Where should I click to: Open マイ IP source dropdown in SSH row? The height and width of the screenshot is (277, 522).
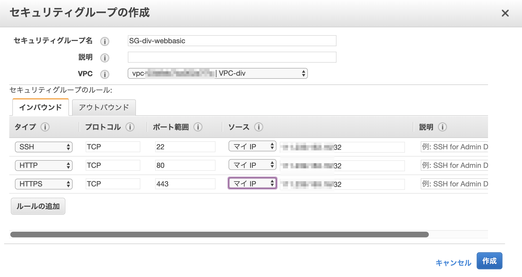pyautogui.click(x=253, y=146)
